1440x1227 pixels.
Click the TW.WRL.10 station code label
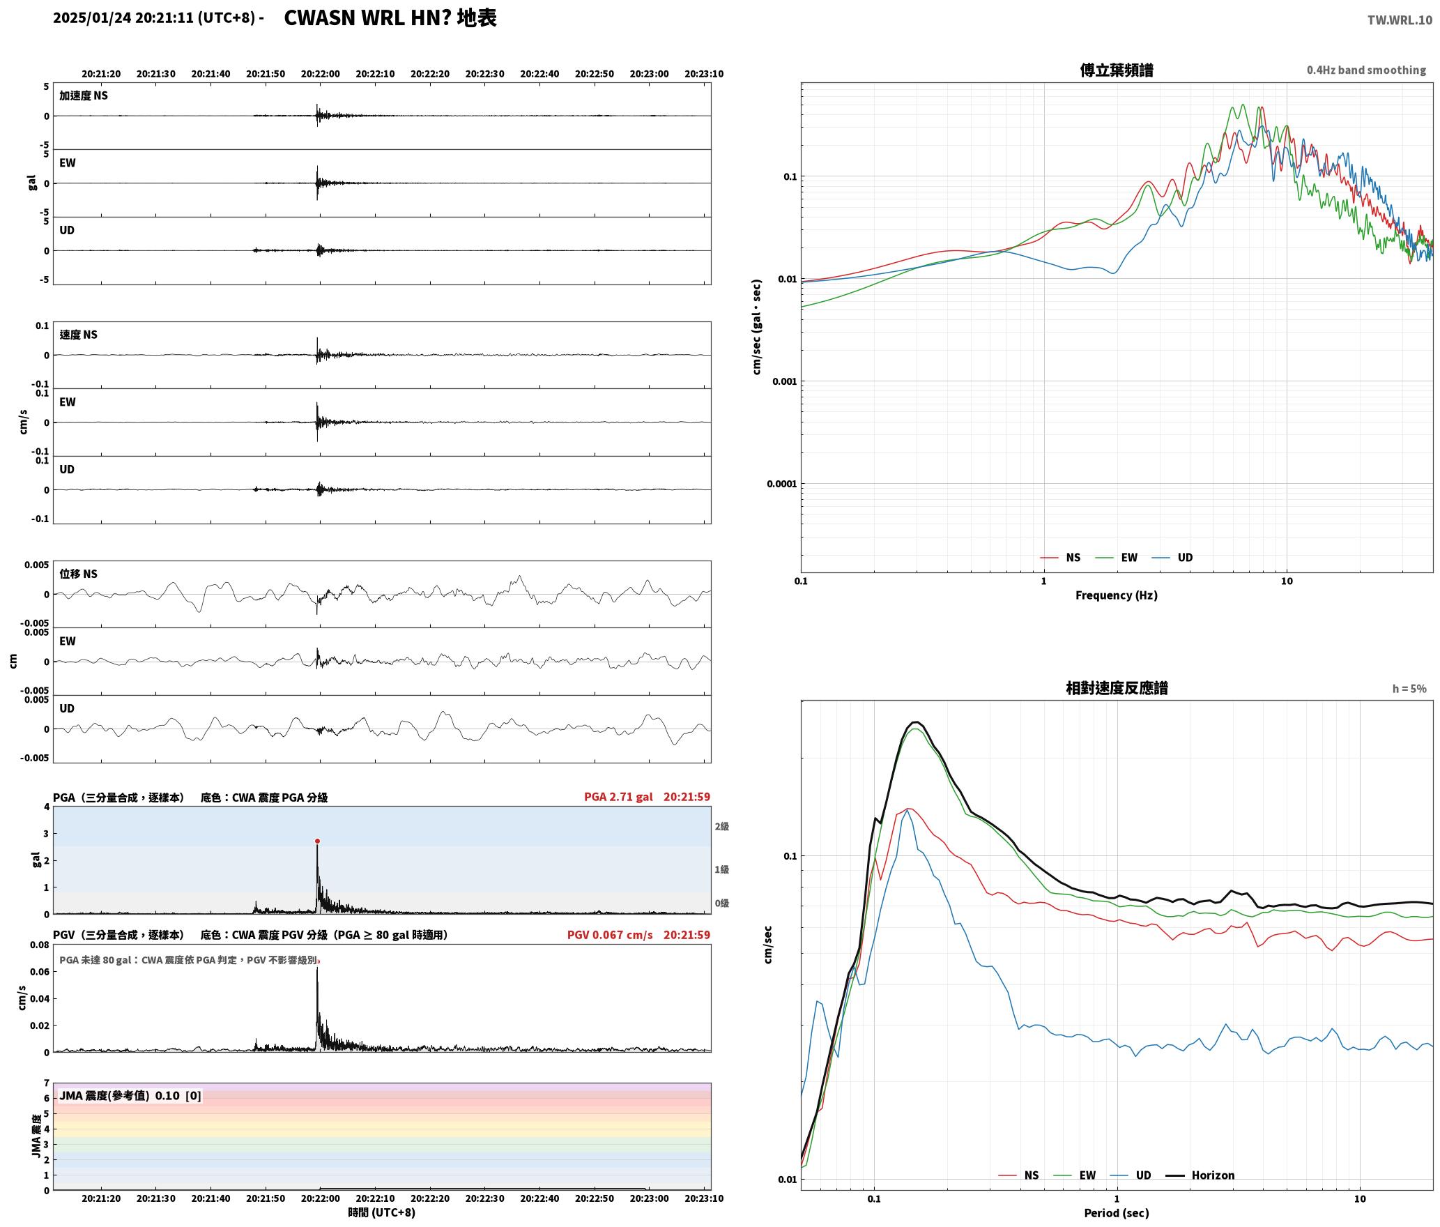tap(1400, 20)
